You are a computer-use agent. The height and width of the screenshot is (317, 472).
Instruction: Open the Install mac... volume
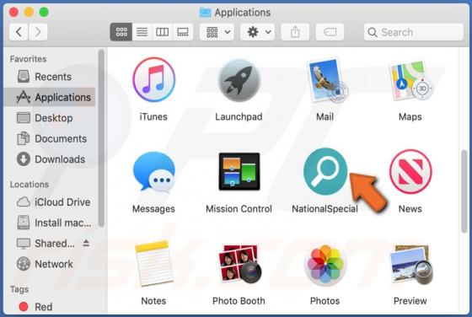[x=50, y=223]
